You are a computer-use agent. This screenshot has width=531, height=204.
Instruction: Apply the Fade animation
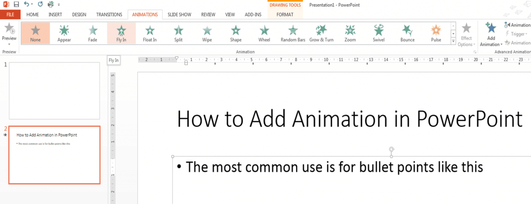tap(93, 33)
